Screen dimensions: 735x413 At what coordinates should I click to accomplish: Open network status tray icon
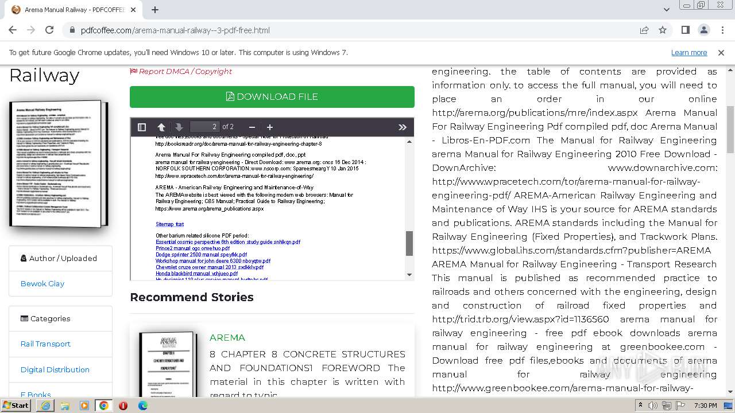coord(666,406)
